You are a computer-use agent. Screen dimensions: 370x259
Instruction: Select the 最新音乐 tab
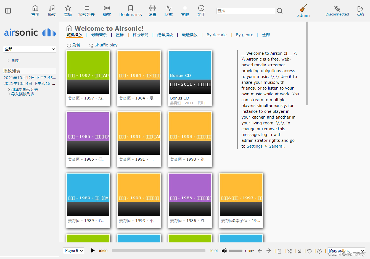pyautogui.click(x=99, y=35)
